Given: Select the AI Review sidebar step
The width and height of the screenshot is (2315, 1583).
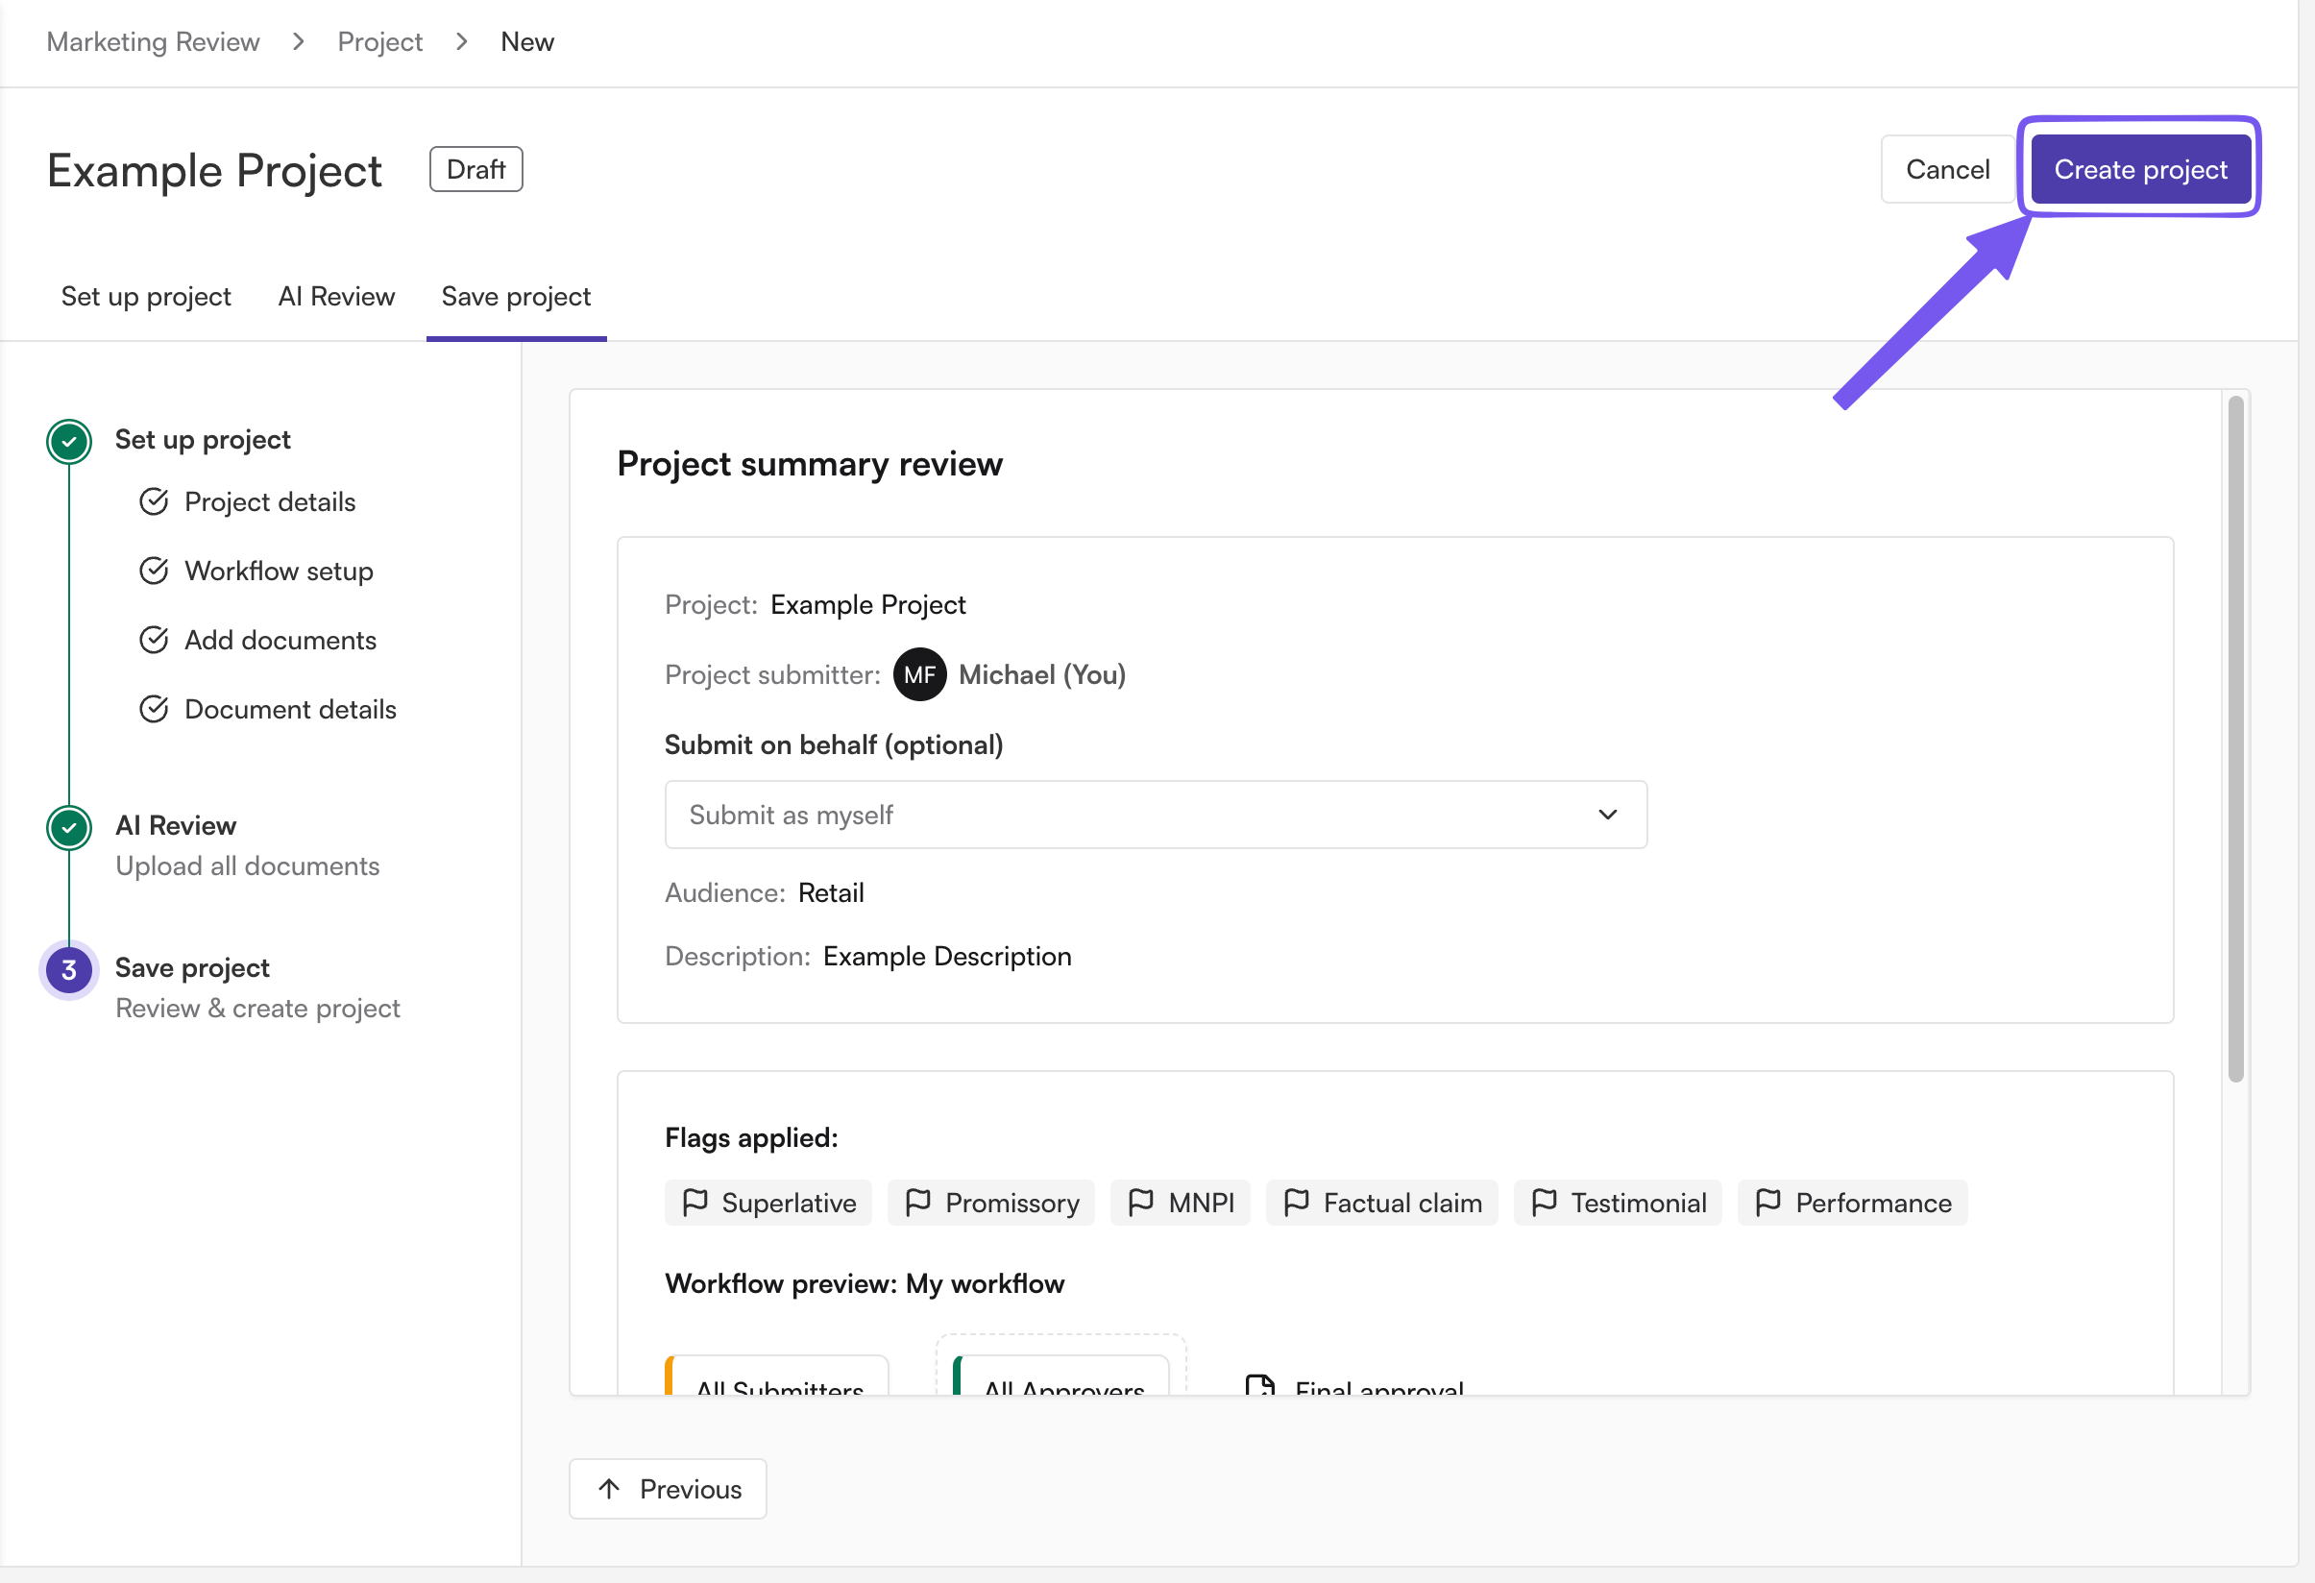Looking at the screenshot, I should 176,825.
